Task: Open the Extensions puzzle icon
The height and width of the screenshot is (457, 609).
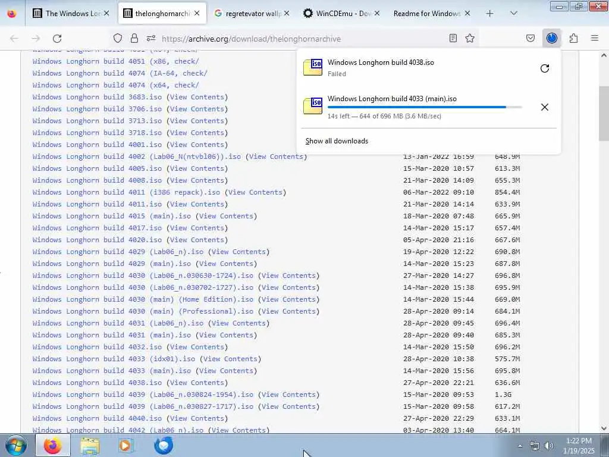Action: click(573, 38)
